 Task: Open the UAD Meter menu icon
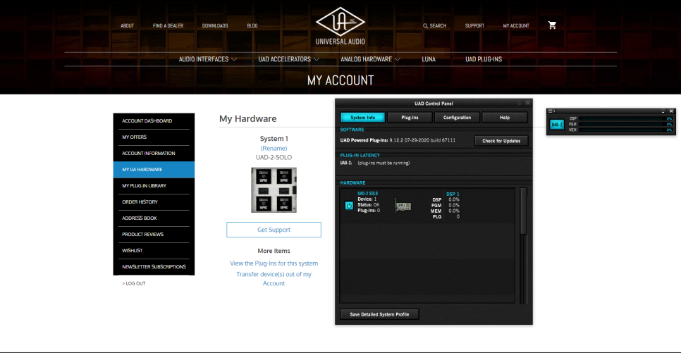pos(551,111)
